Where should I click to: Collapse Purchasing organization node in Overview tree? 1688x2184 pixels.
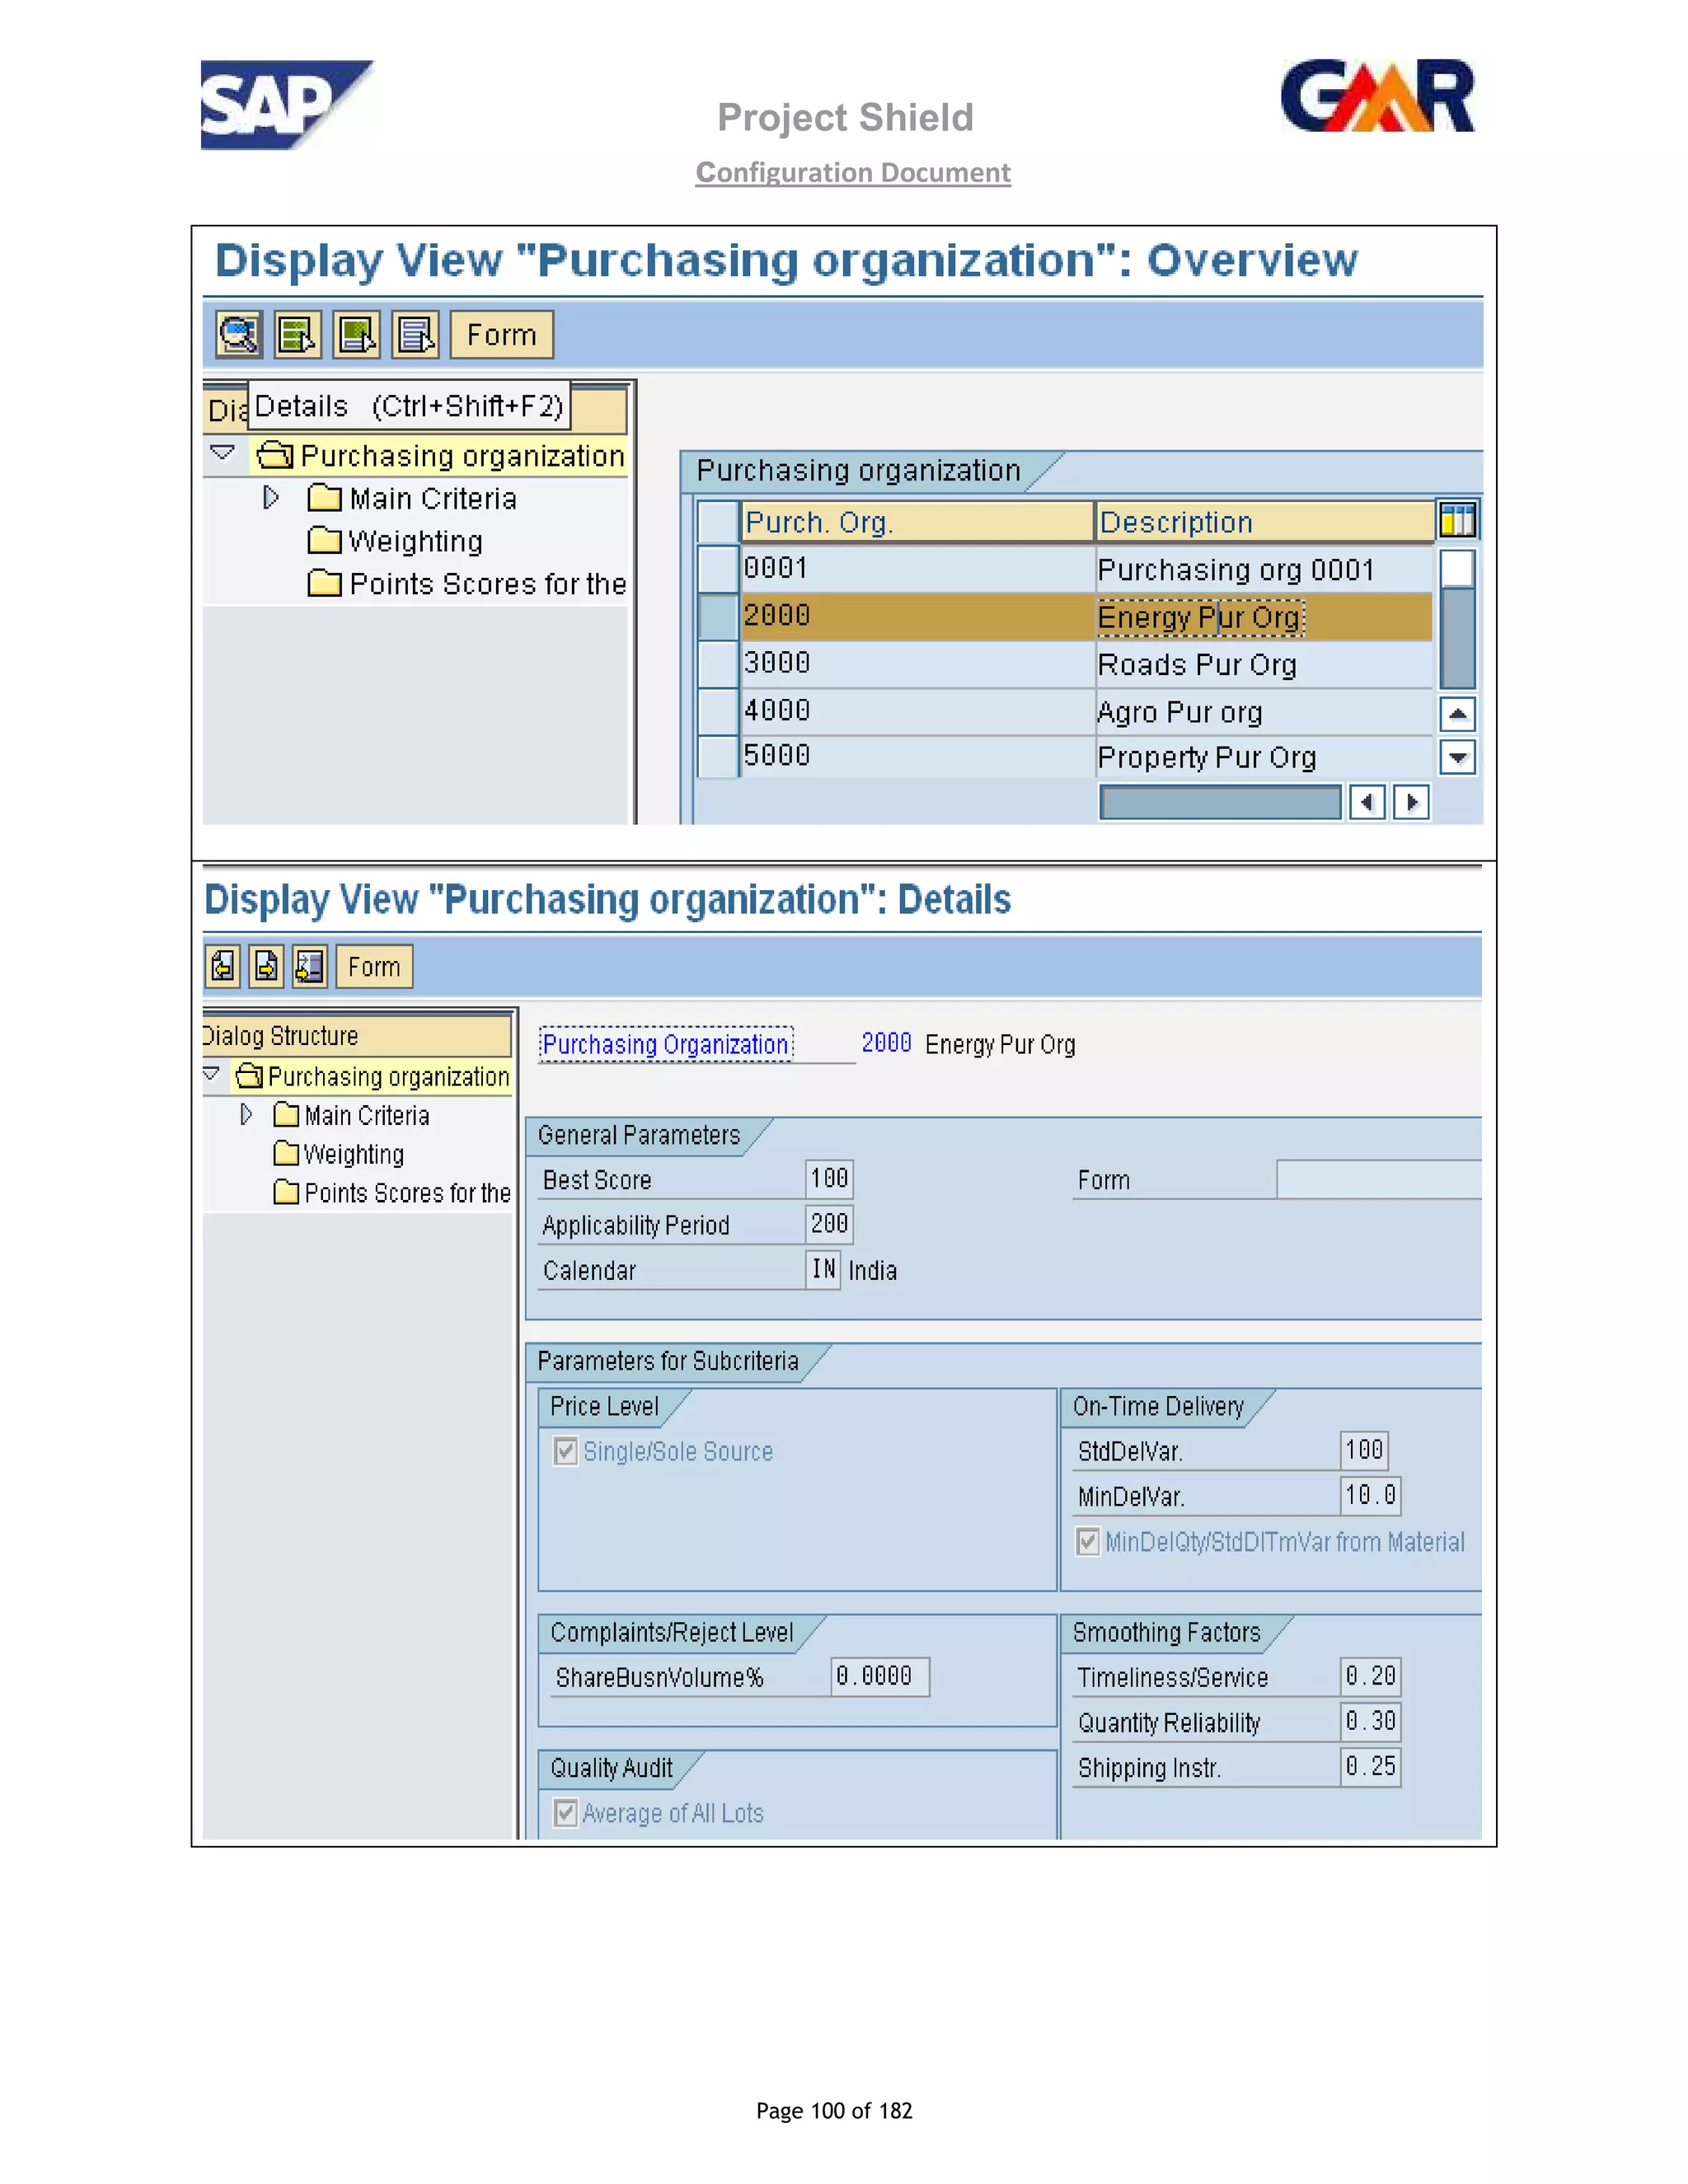(x=223, y=454)
